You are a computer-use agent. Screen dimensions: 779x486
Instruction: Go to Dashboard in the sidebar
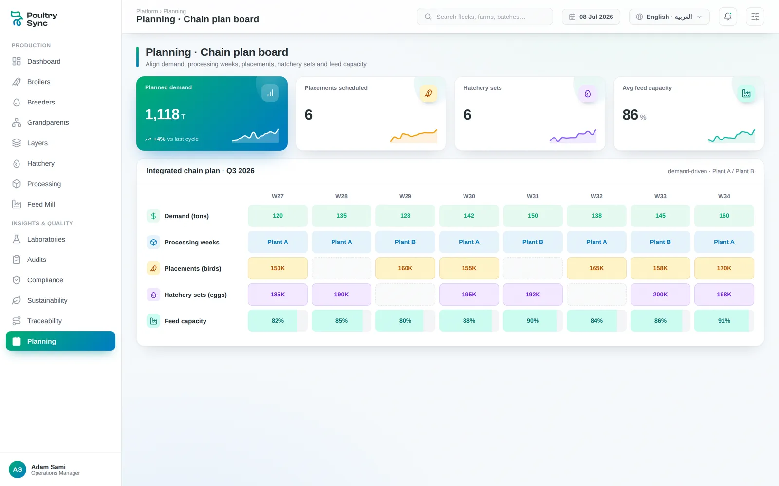60,61
